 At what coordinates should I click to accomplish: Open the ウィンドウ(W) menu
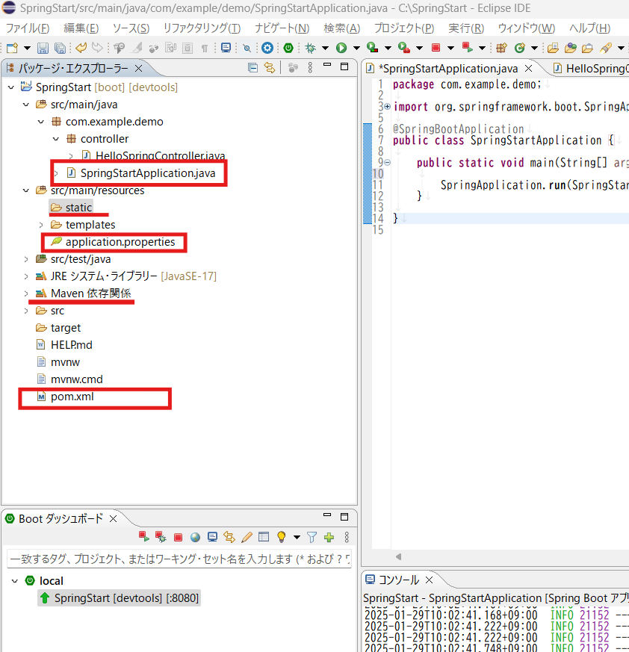[526, 28]
